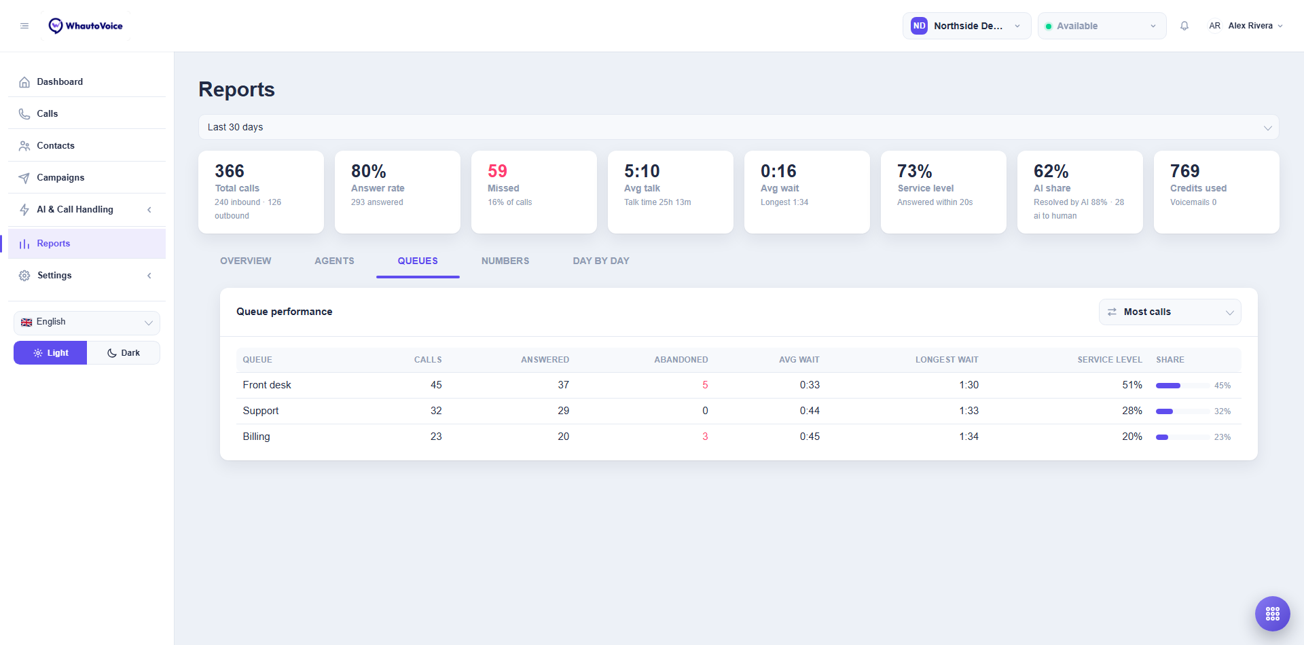Click the sort arrows icon beside Most calls
Viewport: 1304px width, 645px height.
(1112, 312)
